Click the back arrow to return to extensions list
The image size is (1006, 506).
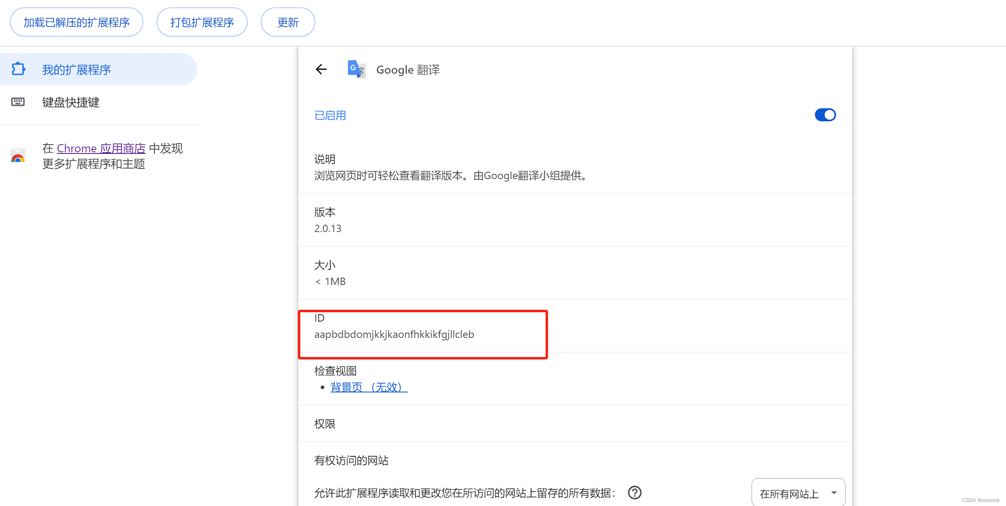pos(321,69)
